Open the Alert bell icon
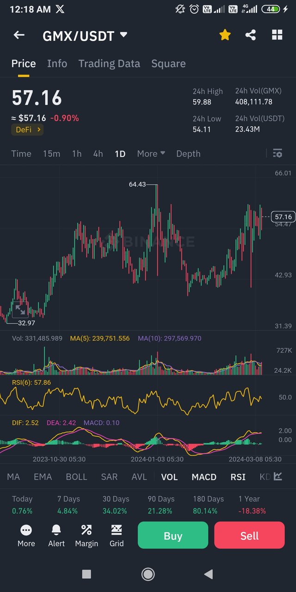The image size is (296, 592). [56, 530]
